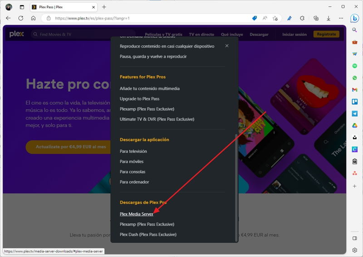Open Para consolas link
This screenshot has width=363, height=257.
tap(132, 172)
